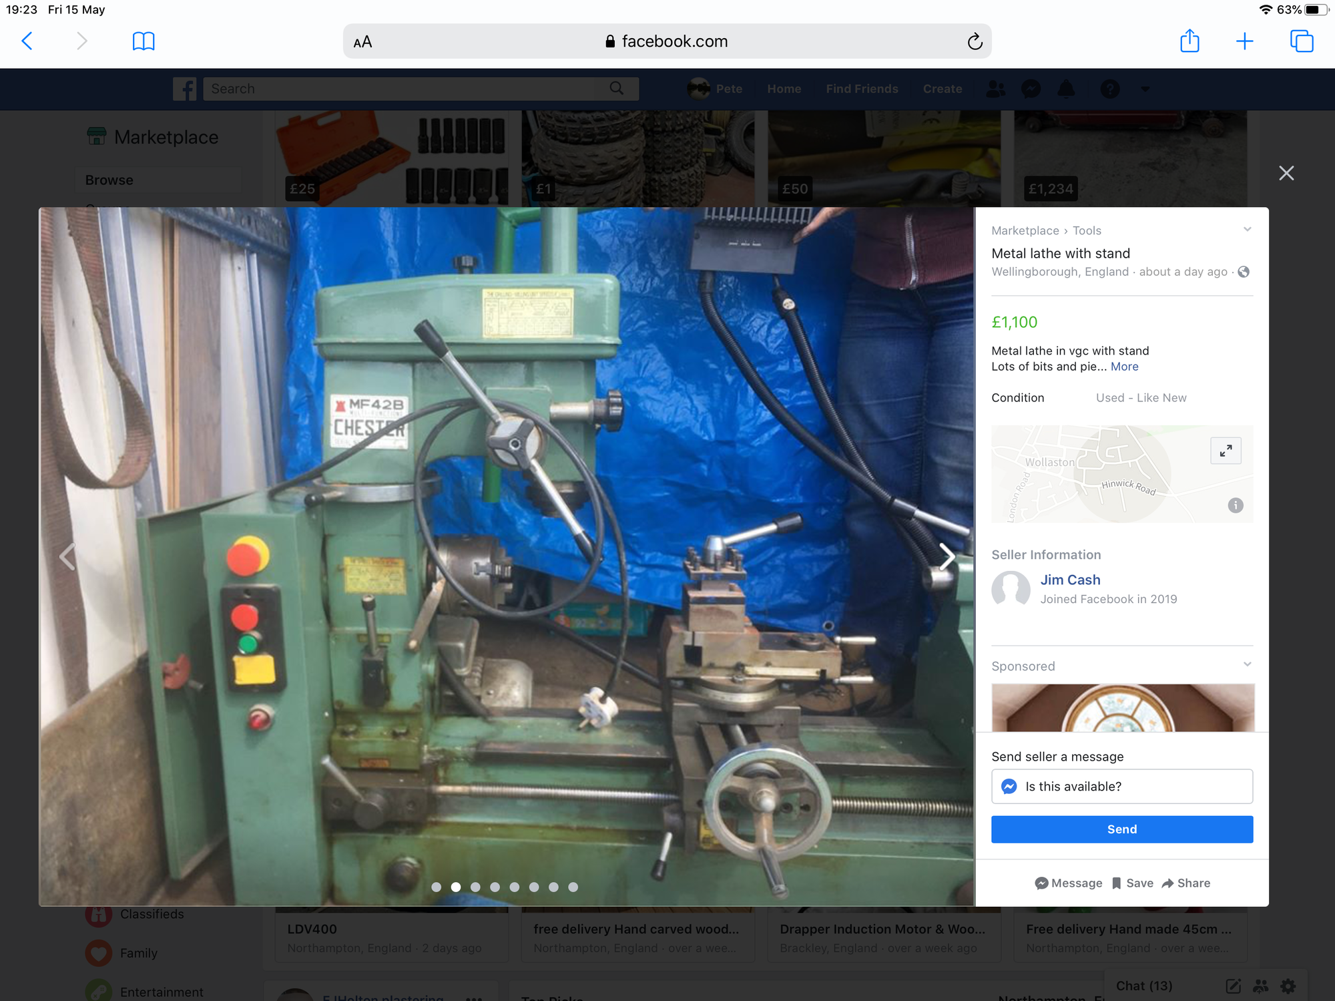Tap the Safari back arrow
This screenshot has height=1001, width=1335.
click(x=27, y=41)
